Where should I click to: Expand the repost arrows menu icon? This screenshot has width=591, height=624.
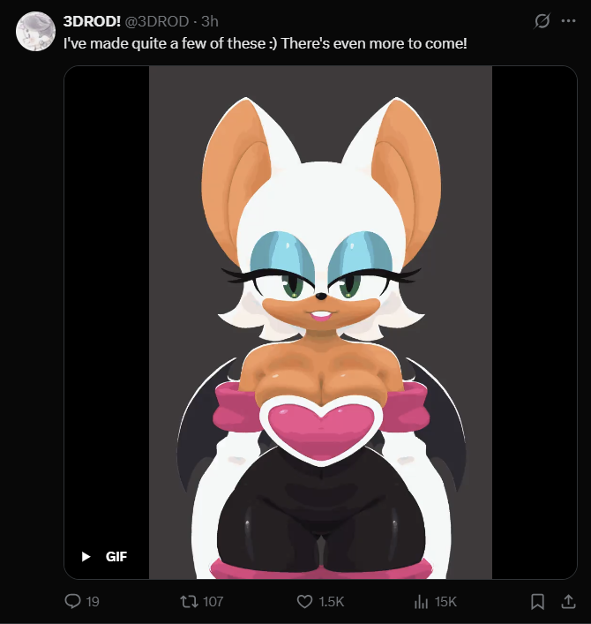point(189,601)
